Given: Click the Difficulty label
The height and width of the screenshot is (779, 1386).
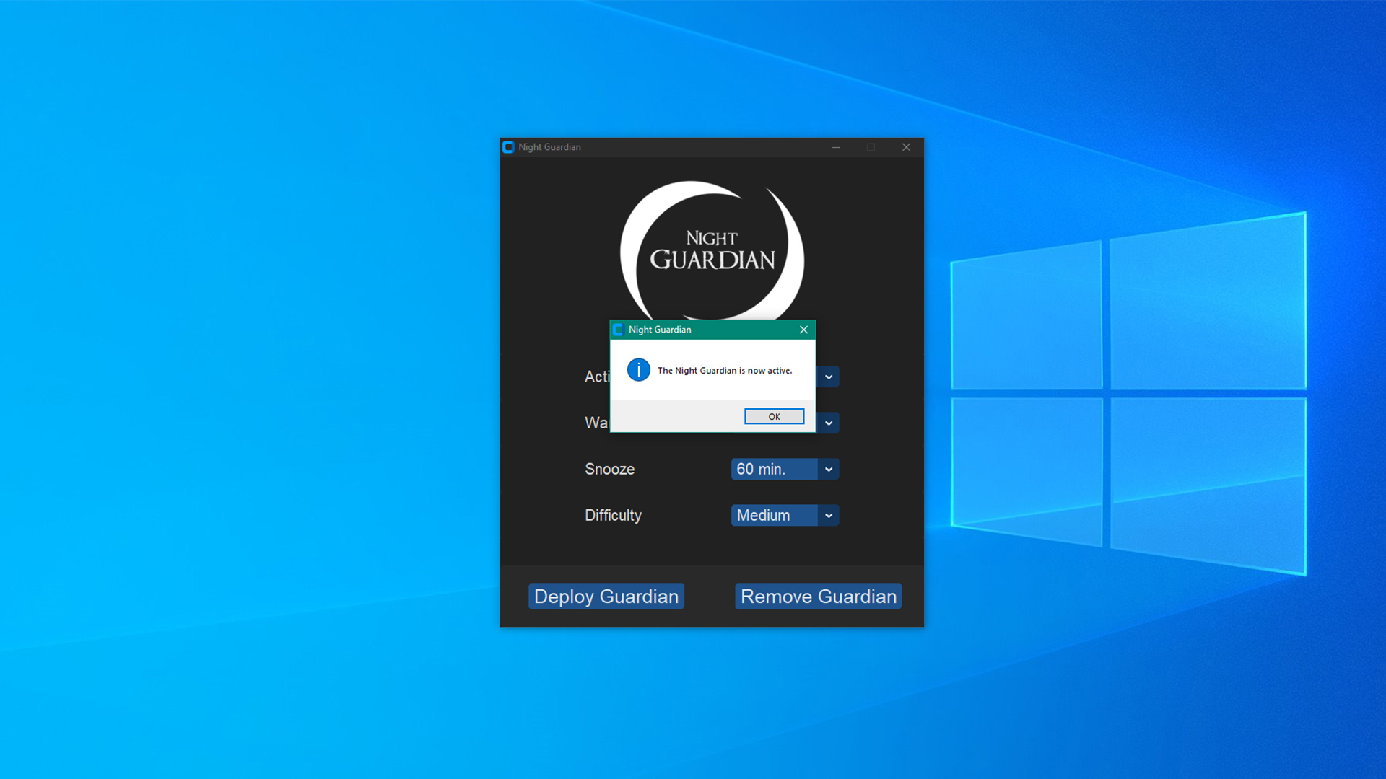Looking at the screenshot, I should 613,515.
